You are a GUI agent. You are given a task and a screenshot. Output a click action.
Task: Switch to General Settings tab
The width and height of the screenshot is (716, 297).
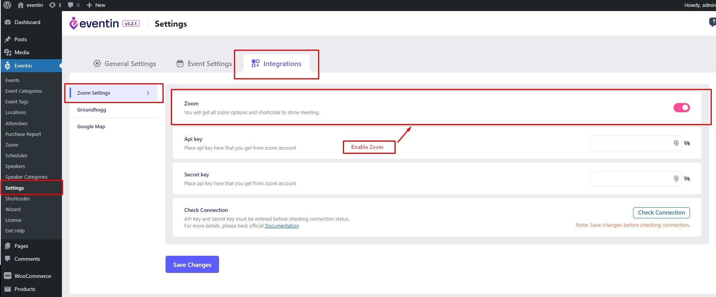(125, 63)
